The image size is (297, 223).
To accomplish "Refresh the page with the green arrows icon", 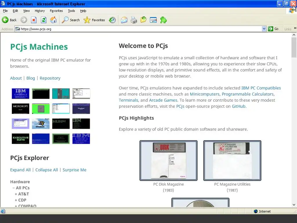I will [44, 20].
